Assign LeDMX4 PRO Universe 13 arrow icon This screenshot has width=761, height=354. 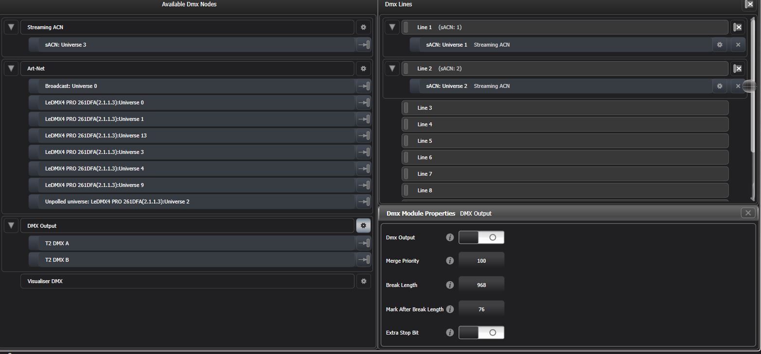point(364,135)
